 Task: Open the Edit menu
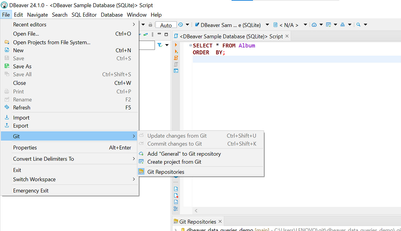click(18, 15)
